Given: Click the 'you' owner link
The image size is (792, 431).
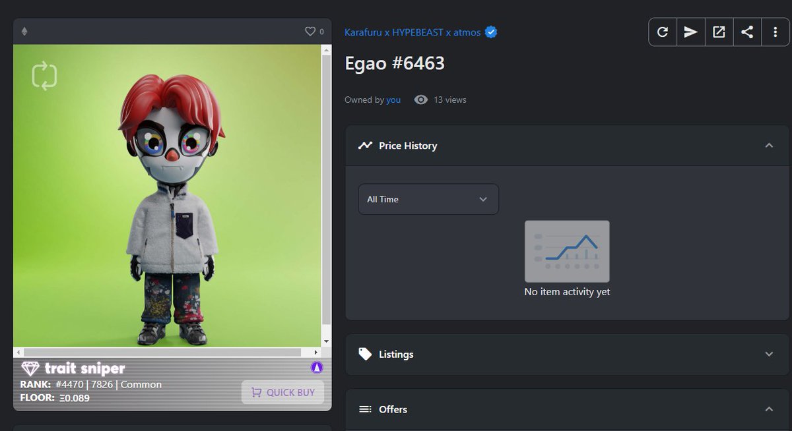Looking at the screenshot, I should [393, 100].
